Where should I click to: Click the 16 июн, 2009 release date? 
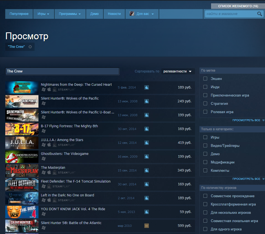click(128, 157)
